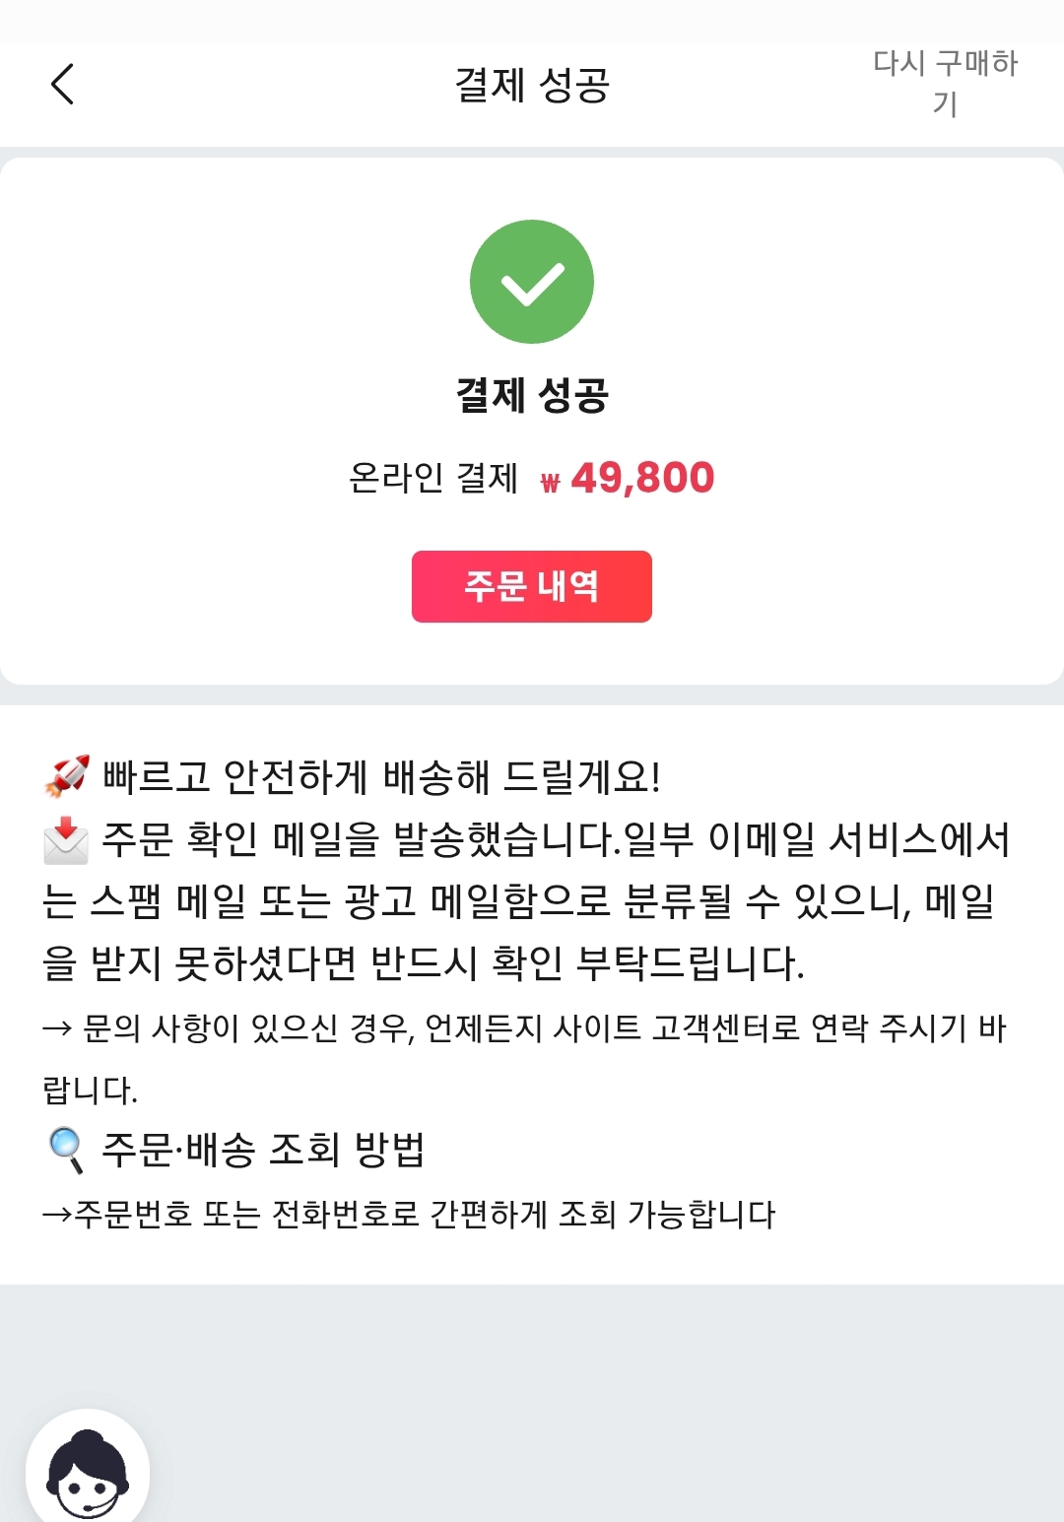Tap the 49,800 payment amount
1064x1522 pixels.
click(642, 478)
